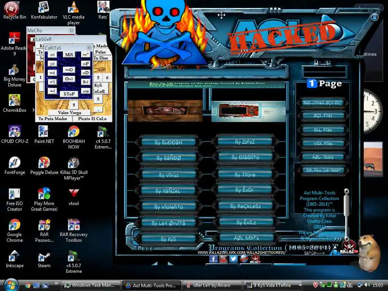Open Paint.NET desktop icon

pyautogui.click(x=44, y=135)
